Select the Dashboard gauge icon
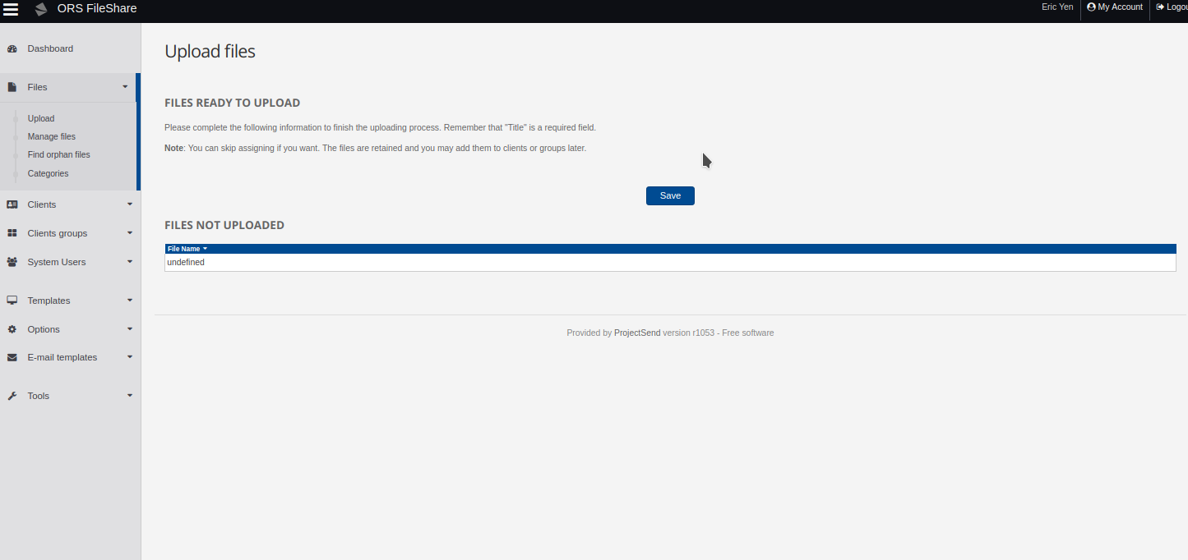Screen dimensions: 1188x560 coord(12,48)
